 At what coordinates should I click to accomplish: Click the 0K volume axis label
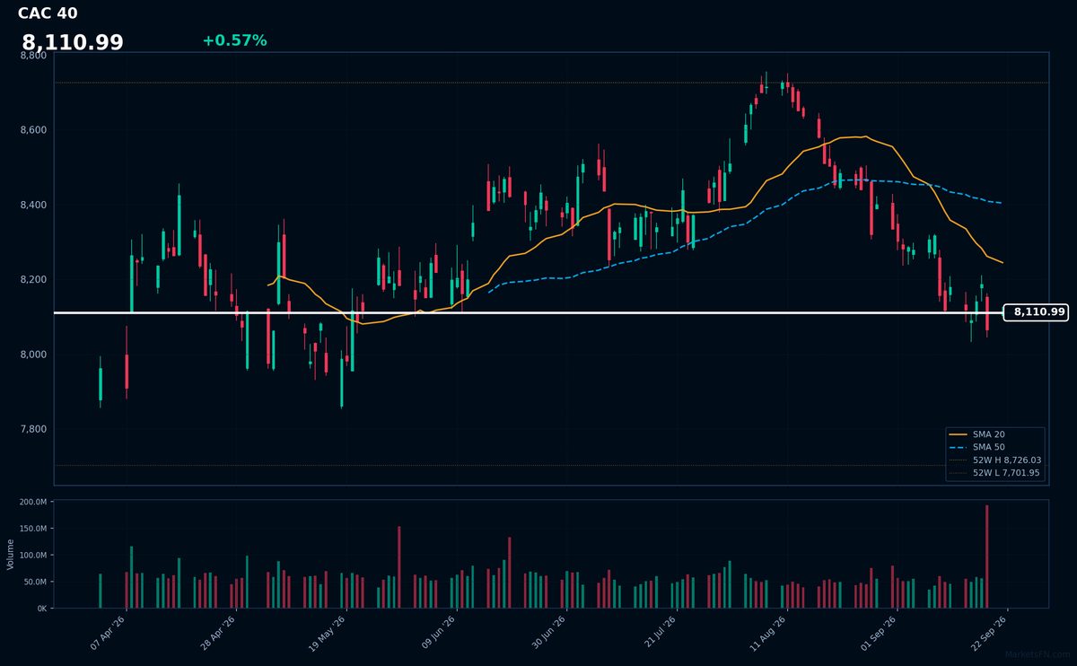pyautogui.click(x=41, y=609)
